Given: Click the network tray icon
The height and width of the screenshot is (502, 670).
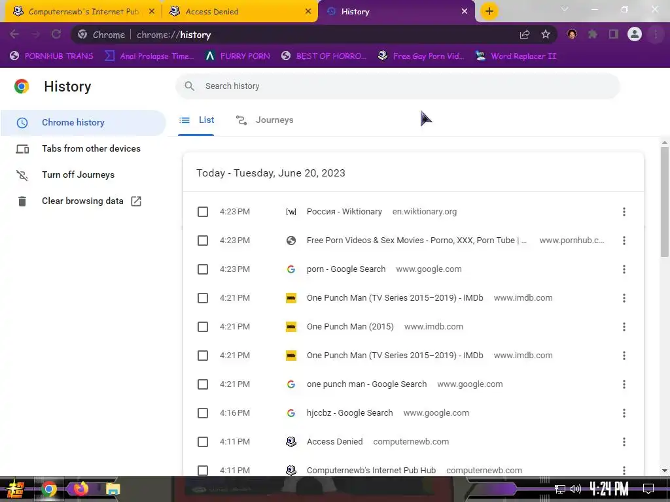Looking at the screenshot, I should click(x=560, y=489).
